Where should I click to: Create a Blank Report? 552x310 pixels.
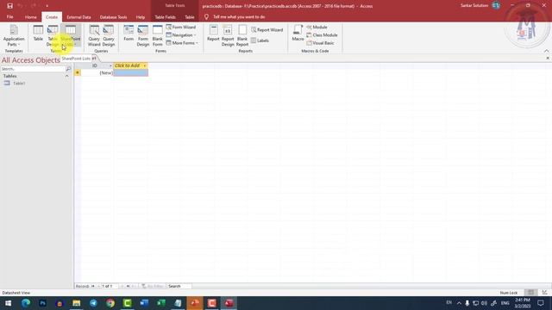(x=242, y=35)
